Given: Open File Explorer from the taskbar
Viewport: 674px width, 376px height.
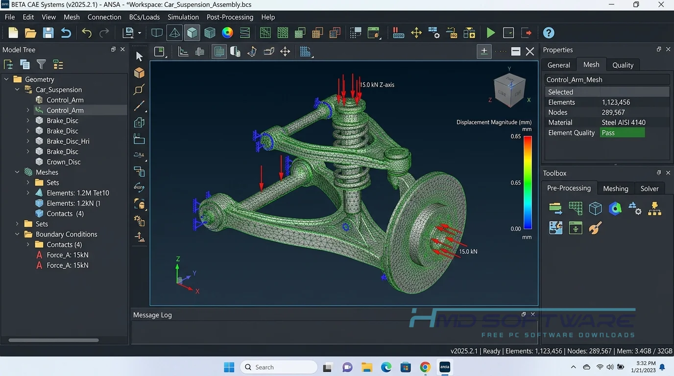Looking at the screenshot, I should coord(367,367).
